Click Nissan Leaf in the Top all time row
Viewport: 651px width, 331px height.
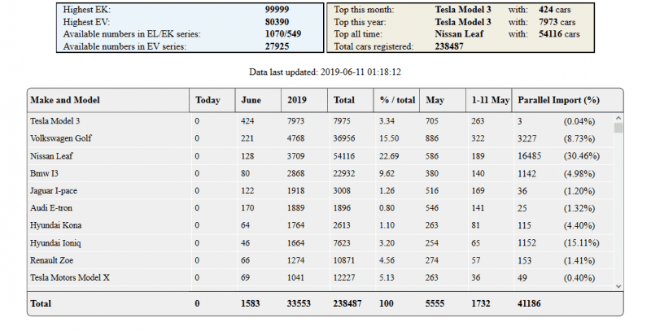click(x=459, y=34)
